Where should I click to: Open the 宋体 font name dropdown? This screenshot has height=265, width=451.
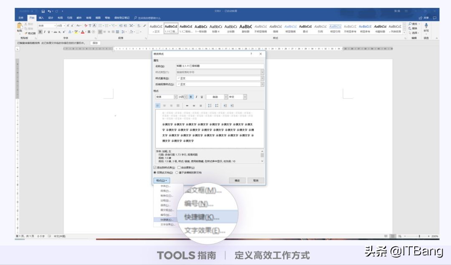tap(175, 97)
